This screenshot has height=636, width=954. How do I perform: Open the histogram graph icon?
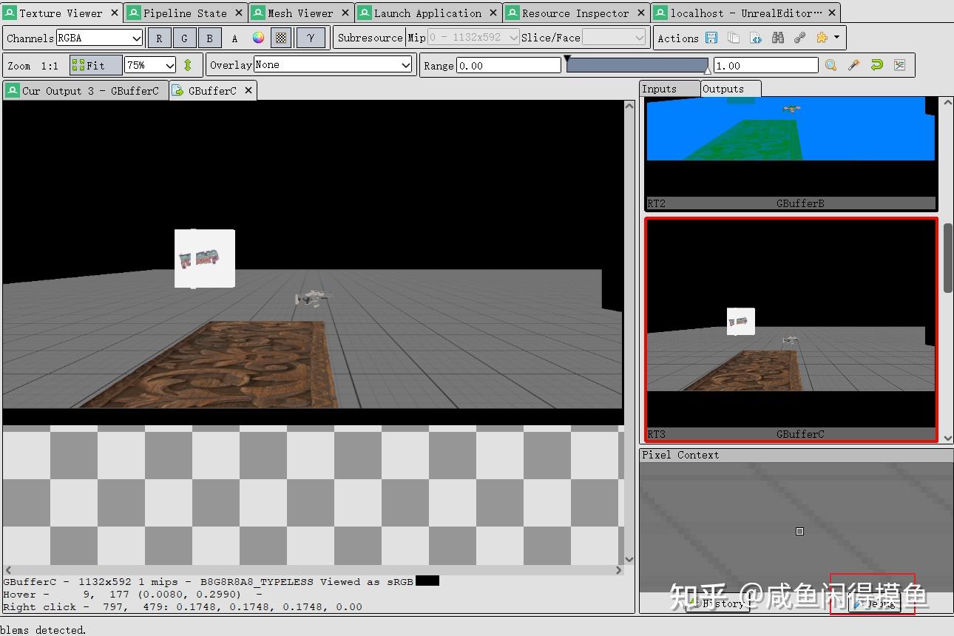coord(899,65)
